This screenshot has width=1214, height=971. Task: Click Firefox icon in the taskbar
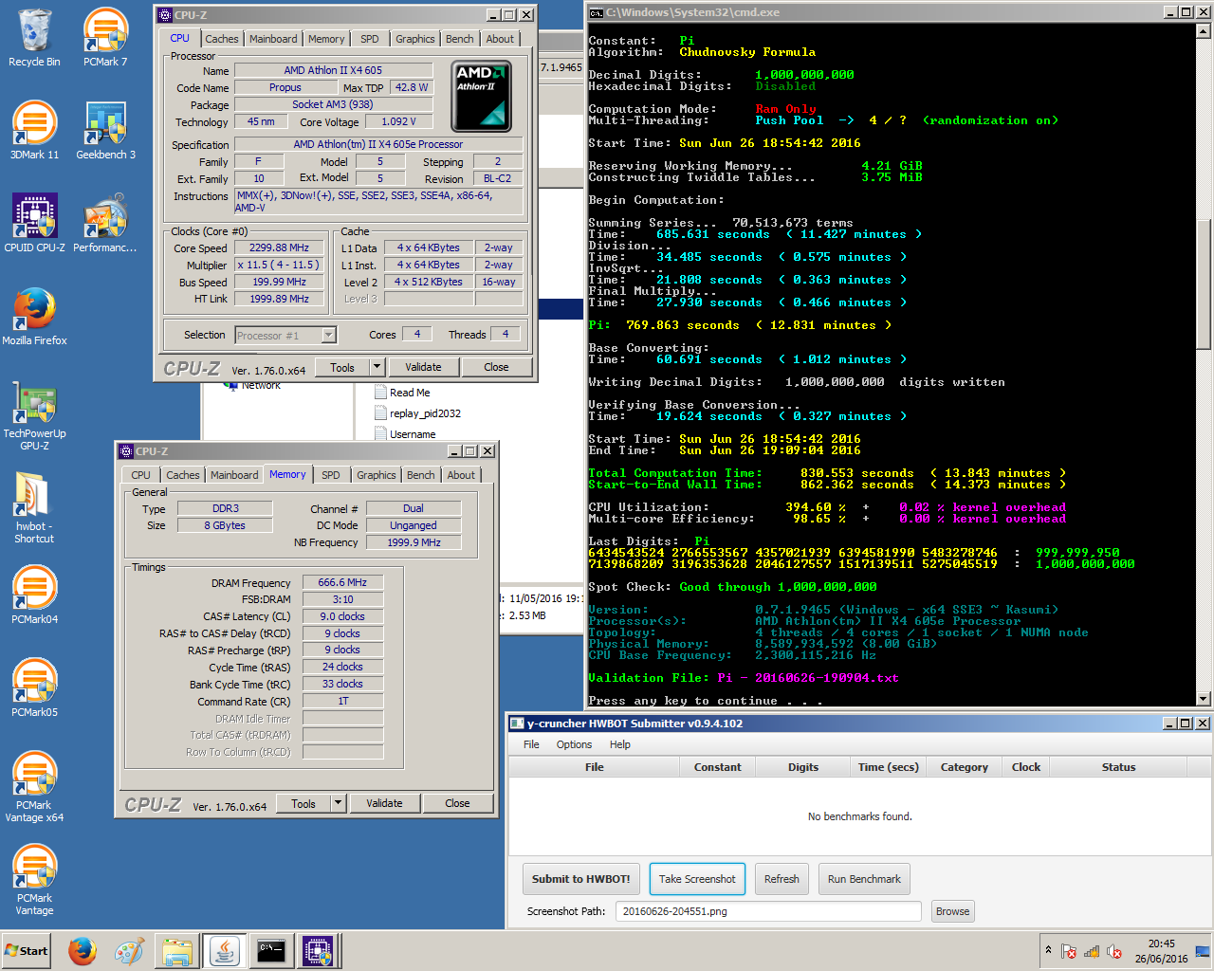click(x=83, y=951)
